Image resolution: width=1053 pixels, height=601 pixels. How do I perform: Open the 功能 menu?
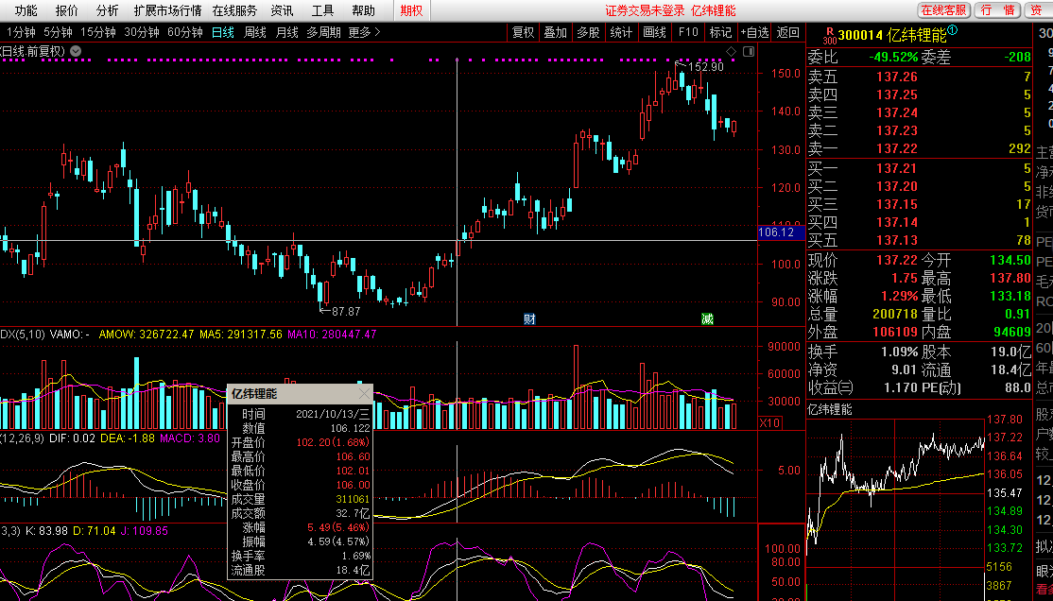26,10
